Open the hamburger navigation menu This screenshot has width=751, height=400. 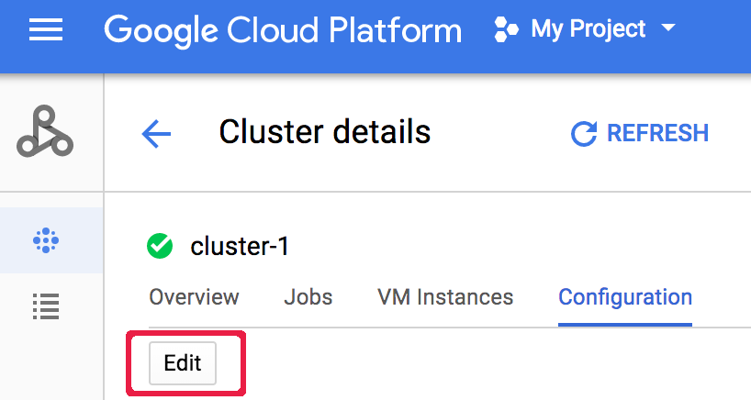(x=45, y=30)
